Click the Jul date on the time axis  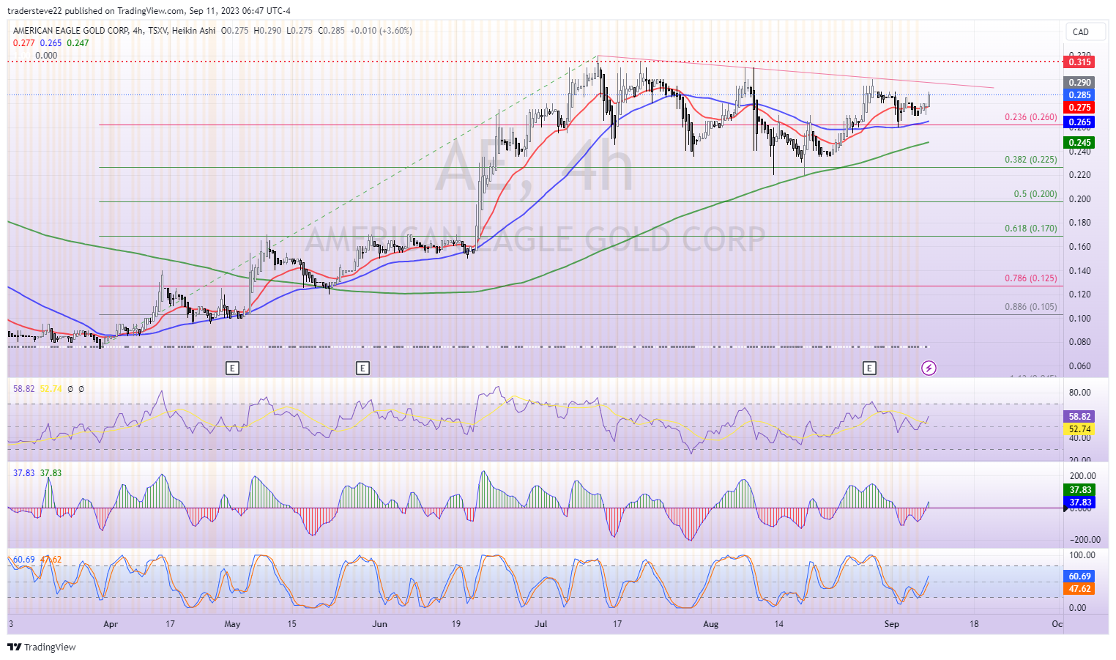pyautogui.click(x=541, y=624)
